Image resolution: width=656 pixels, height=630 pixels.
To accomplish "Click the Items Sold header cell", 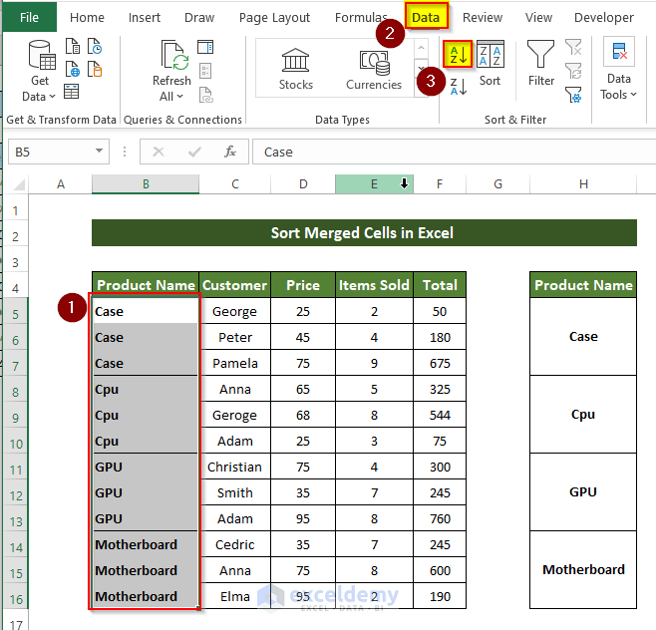I will 374,285.
